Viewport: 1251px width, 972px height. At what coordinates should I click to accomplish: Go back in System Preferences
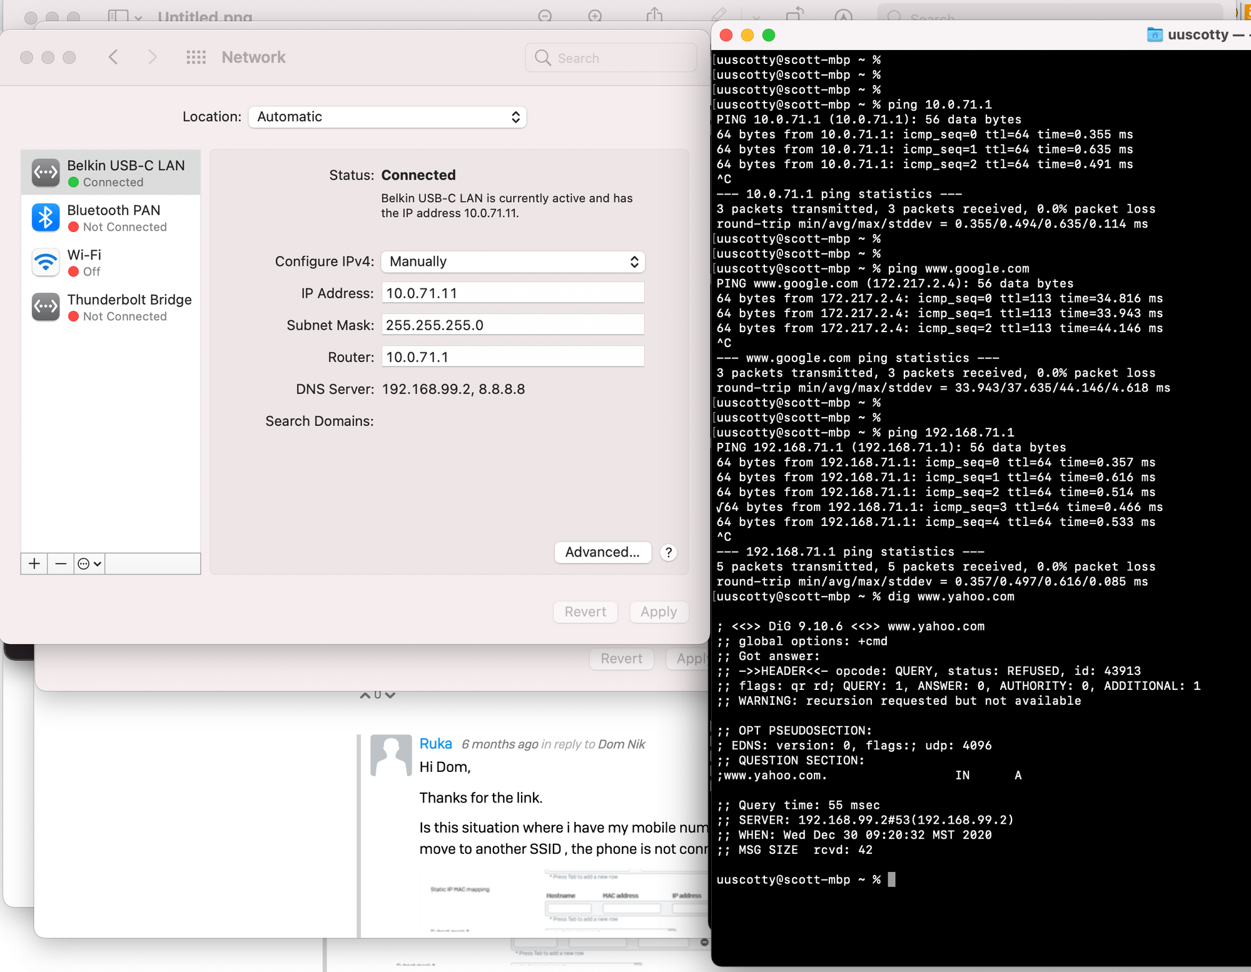click(x=113, y=58)
